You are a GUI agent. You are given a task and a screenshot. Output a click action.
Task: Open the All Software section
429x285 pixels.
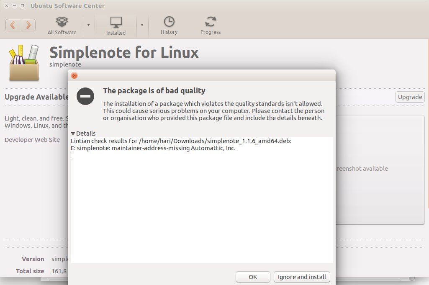tap(62, 26)
